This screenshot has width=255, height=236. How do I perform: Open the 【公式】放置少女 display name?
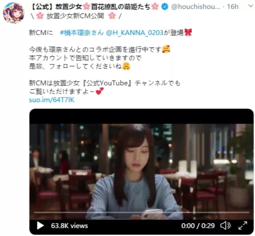[95, 7]
